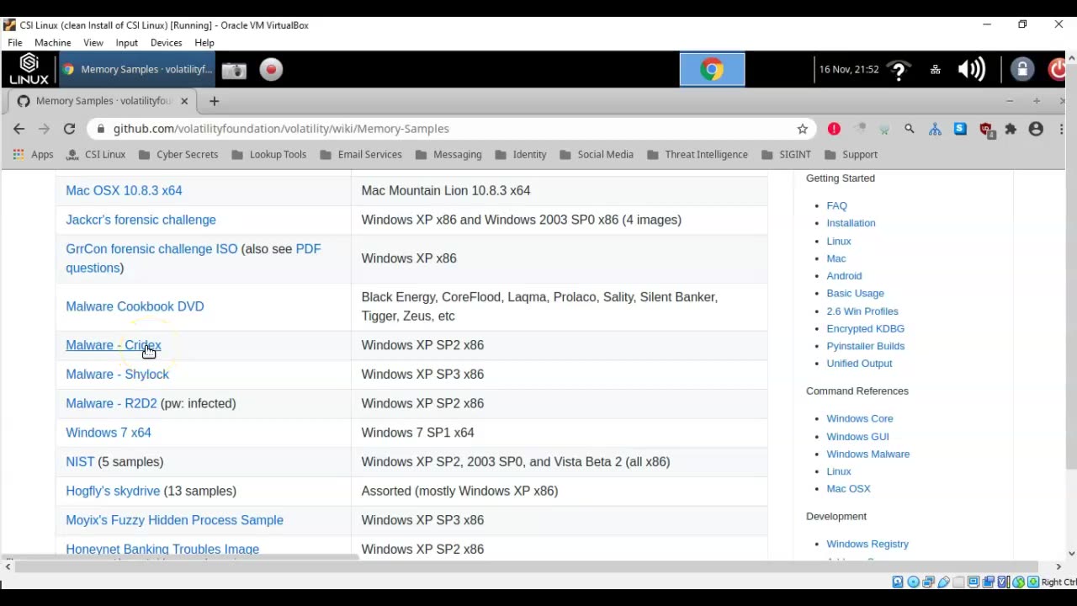
Task: Open the VirtualBox Help menu
Action: 204,43
